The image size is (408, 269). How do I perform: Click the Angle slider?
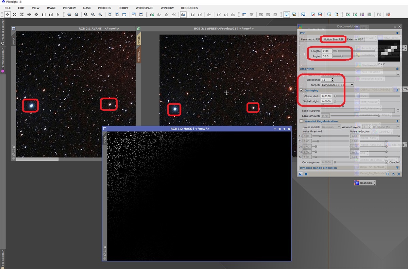tap(354, 56)
